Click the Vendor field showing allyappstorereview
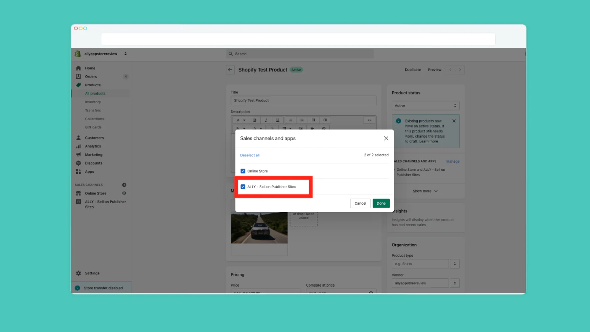This screenshot has height=332, width=590. 420,283
